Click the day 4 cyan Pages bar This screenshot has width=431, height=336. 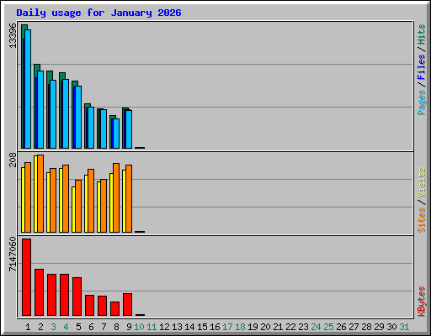pos(66,113)
